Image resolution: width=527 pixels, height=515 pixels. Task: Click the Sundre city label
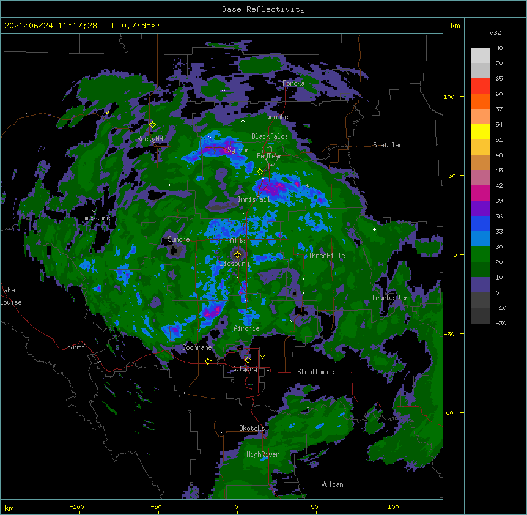pyautogui.click(x=179, y=239)
